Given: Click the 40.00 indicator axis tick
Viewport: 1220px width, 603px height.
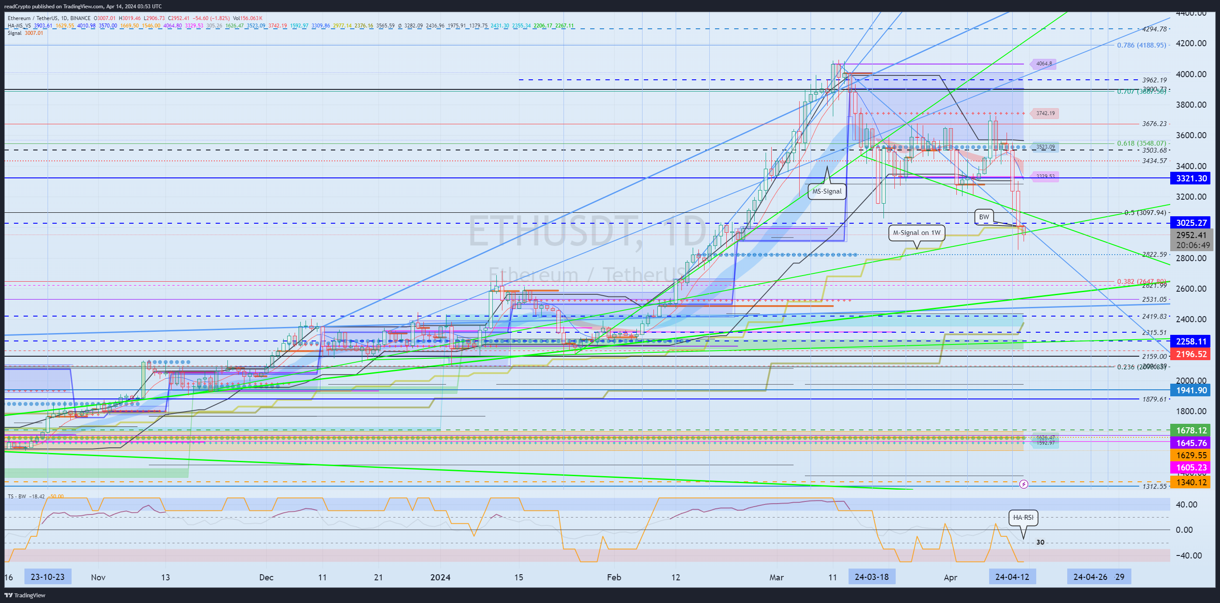Looking at the screenshot, I should pyautogui.click(x=1187, y=504).
